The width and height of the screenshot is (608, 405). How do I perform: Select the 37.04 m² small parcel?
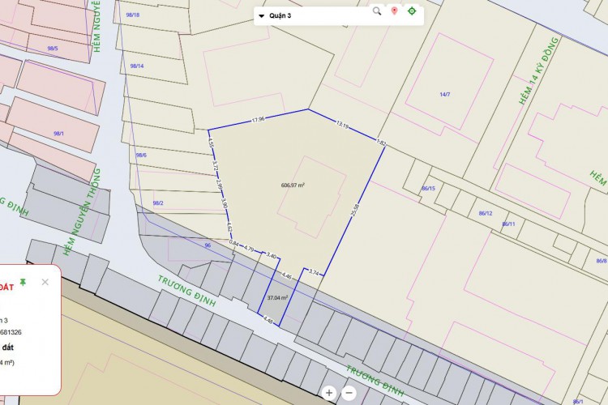(x=278, y=298)
